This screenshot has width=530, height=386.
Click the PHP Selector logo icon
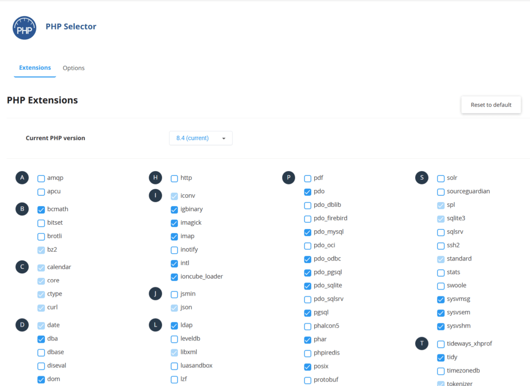(24, 28)
